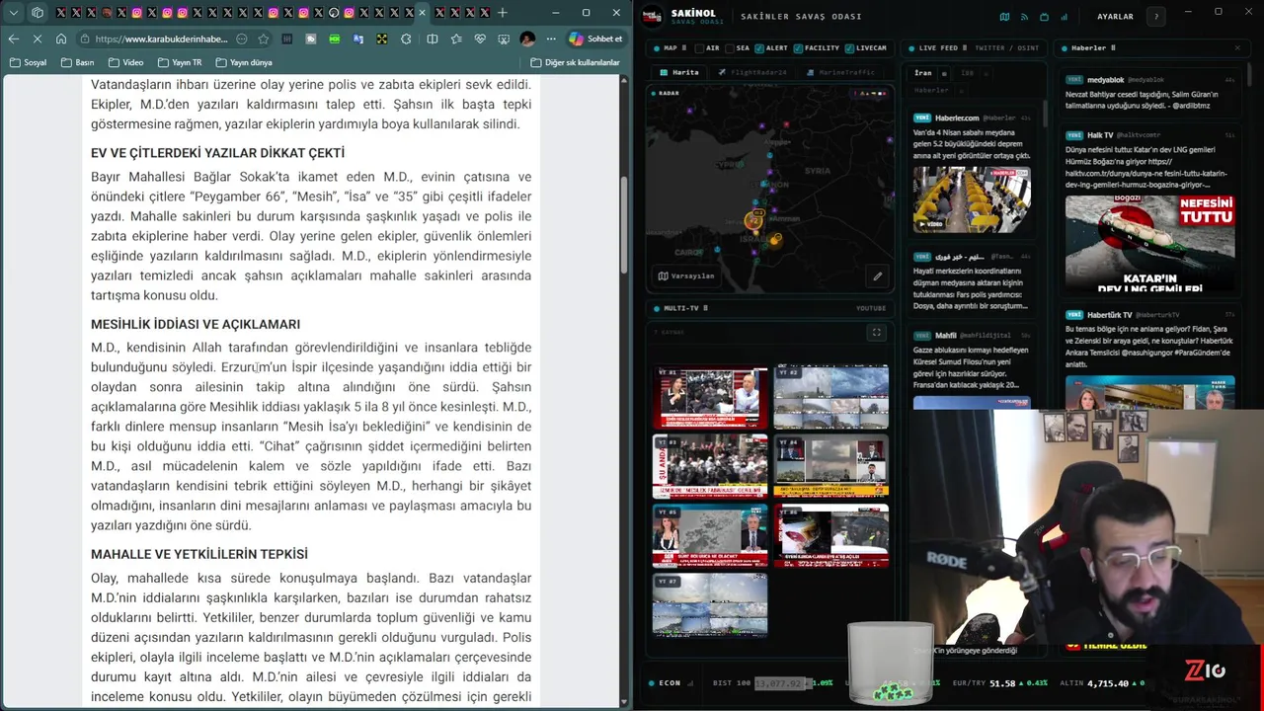
Task: Click the Varsayılan map style button
Action: pos(686,276)
